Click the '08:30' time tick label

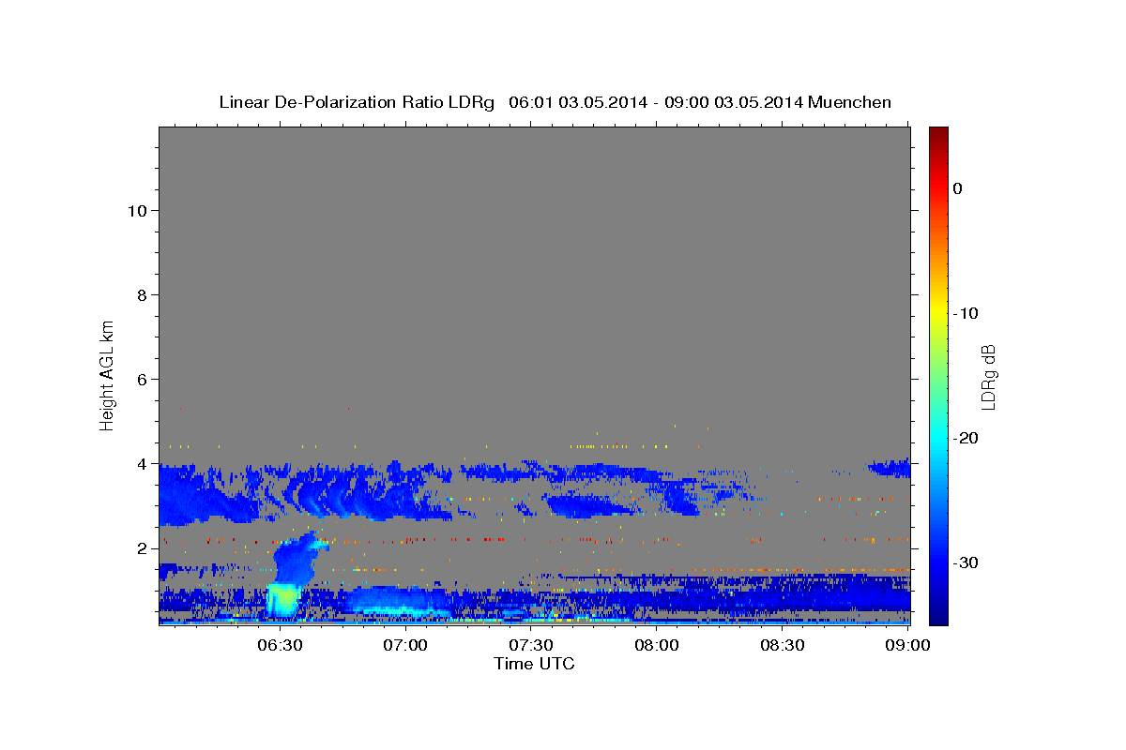click(783, 645)
